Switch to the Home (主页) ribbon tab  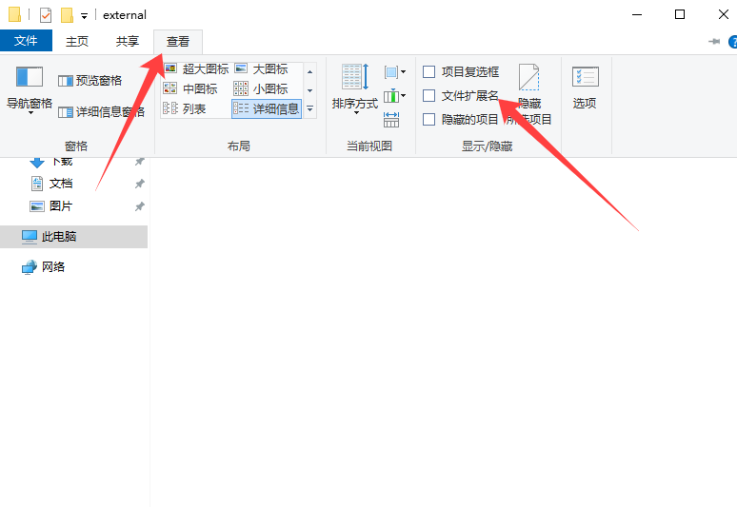pyautogui.click(x=77, y=41)
